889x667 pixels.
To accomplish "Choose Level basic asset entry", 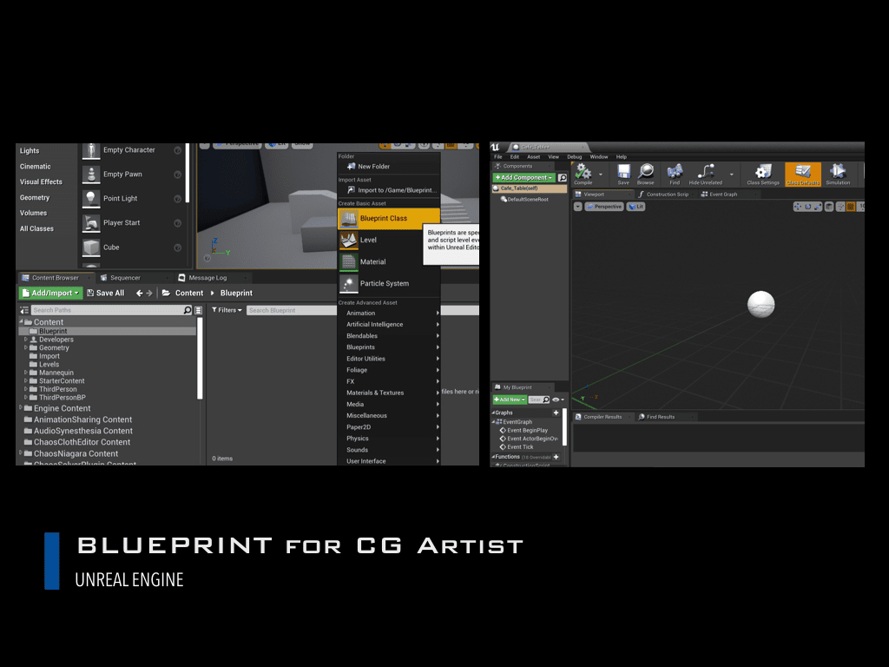I will [389, 240].
